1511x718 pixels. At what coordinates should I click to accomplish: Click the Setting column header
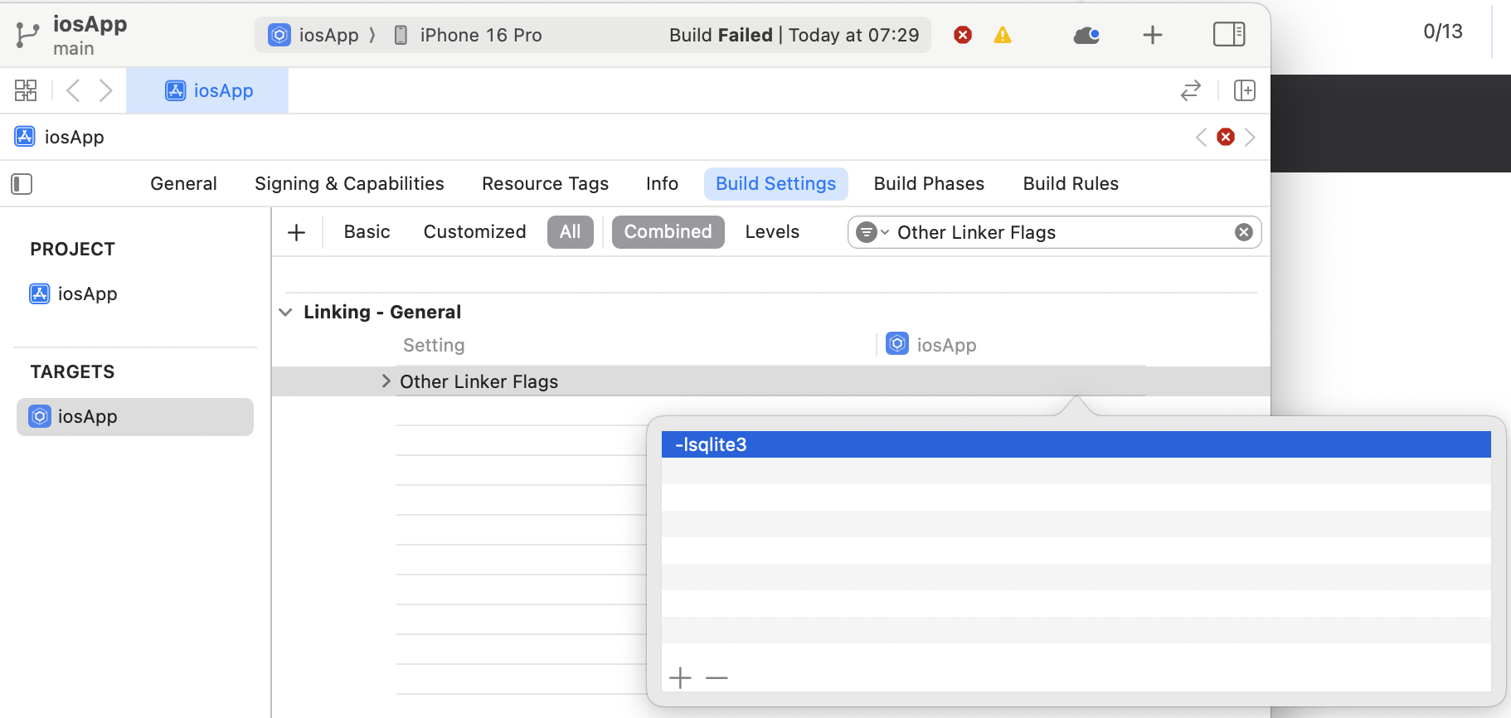pyautogui.click(x=434, y=345)
